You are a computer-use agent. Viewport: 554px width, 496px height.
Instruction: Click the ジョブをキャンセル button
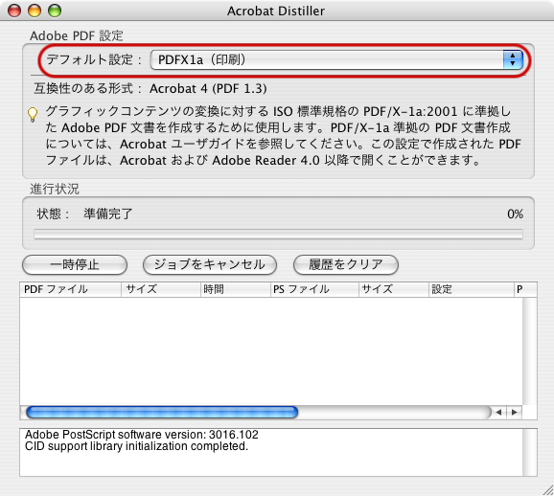coord(210,265)
